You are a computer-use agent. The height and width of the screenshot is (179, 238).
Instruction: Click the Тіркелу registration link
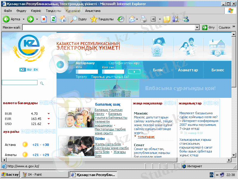pyautogui.click(x=81, y=77)
